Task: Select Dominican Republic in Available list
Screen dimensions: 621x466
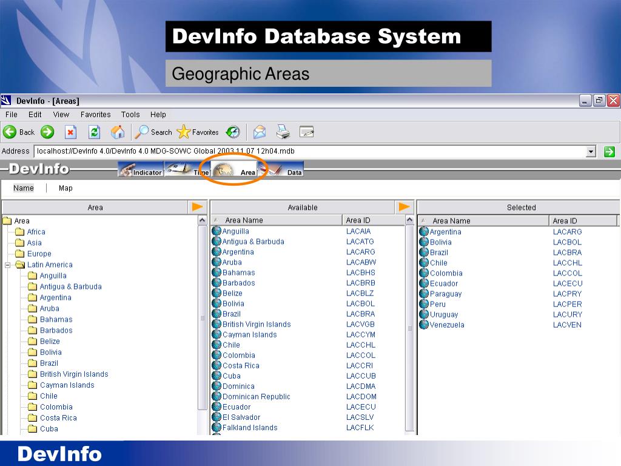Action: 257,396
